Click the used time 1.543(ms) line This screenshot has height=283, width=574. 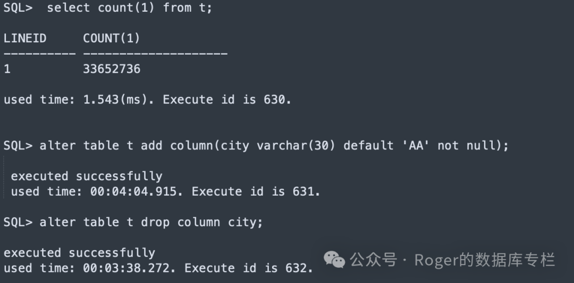(148, 100)
